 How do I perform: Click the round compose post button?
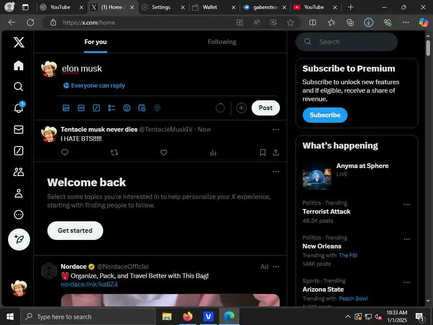pyautogui.click(x=19, y=240)
